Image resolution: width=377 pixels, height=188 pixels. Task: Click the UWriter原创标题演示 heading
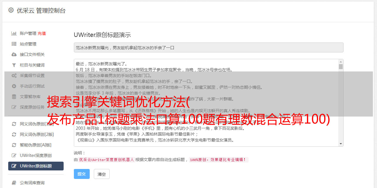(102, 35)
